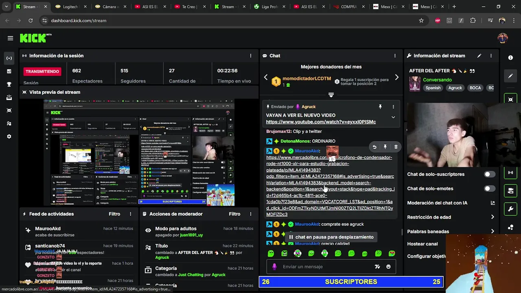This screenshot has width=521, height=293.
Task: Switch to the Te Creo YouTube tab
Action: point(191,7)
